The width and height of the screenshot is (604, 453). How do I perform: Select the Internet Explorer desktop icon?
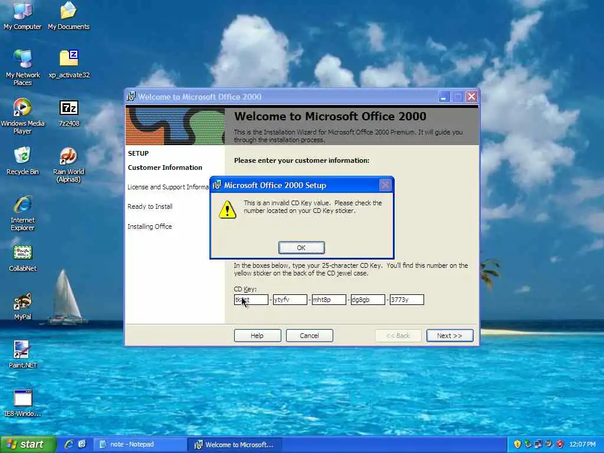(x=22, y=213)
